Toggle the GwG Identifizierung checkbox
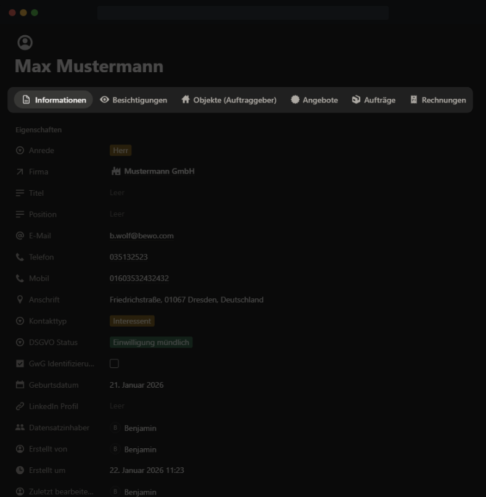486x497 pixels. pyautogui.click(x=114, y=364)
